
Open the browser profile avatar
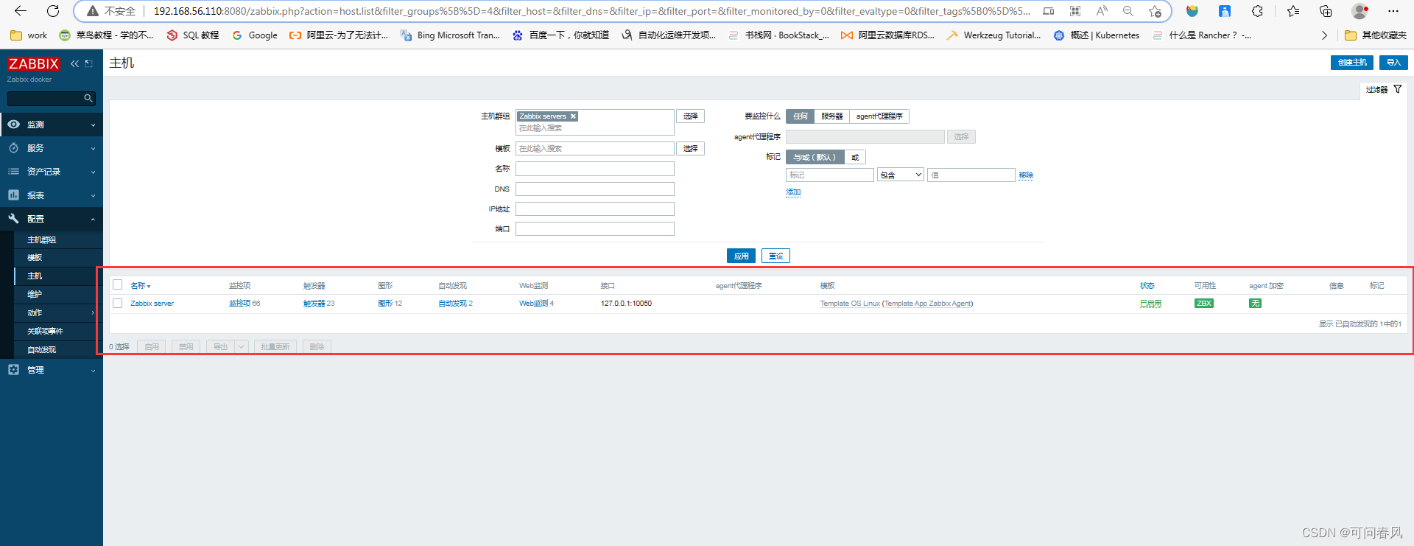click(x=1360, y=11)
